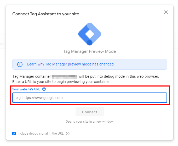Close the Connect Tag Assistant dialog

pyautogui.click(x=166, y=12)
